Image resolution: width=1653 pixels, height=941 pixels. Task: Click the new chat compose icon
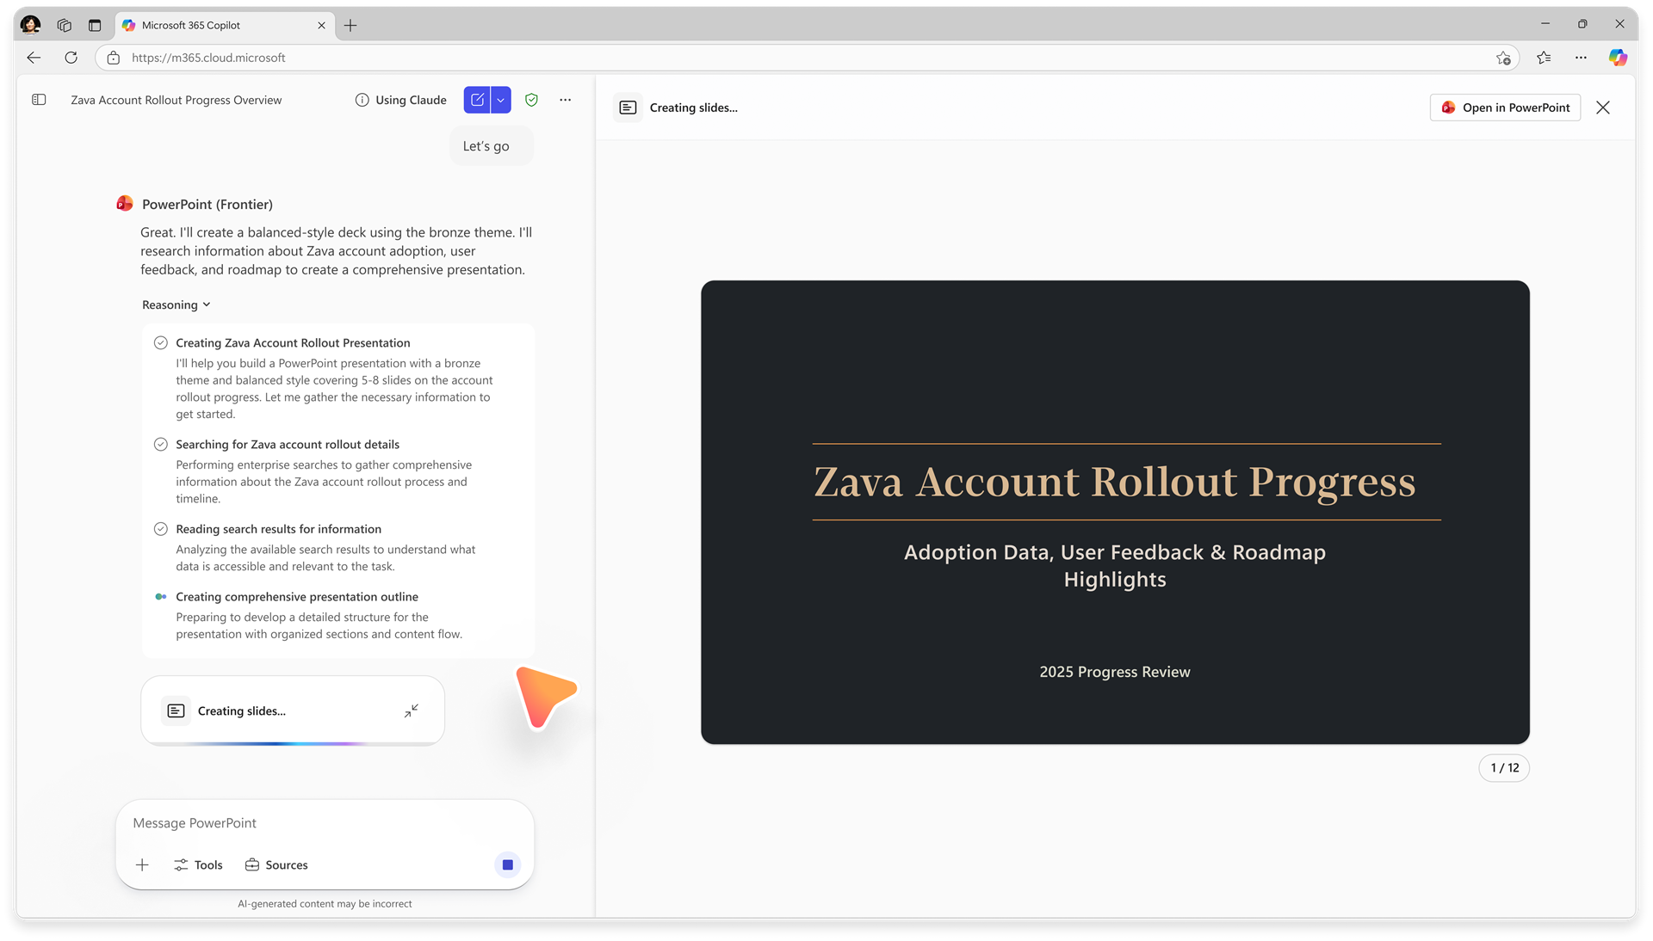(477, 100)
